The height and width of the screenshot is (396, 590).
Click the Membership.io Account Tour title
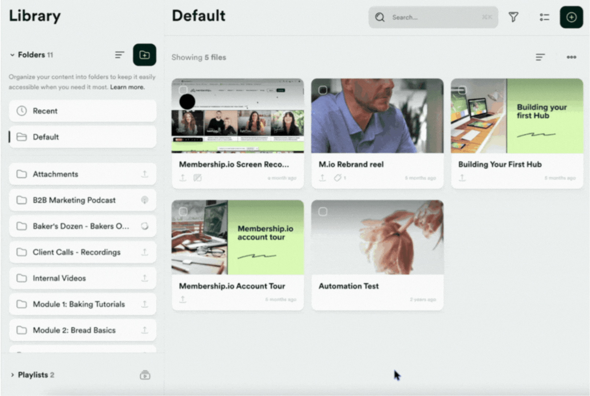coord(232,286)
